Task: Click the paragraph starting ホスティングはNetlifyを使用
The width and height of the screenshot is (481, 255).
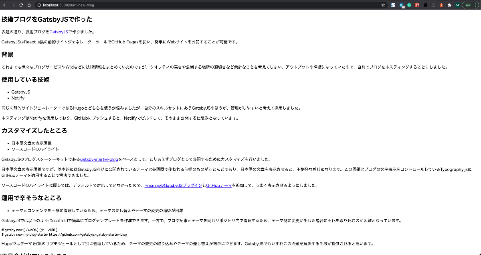Action: click(120, 118)
